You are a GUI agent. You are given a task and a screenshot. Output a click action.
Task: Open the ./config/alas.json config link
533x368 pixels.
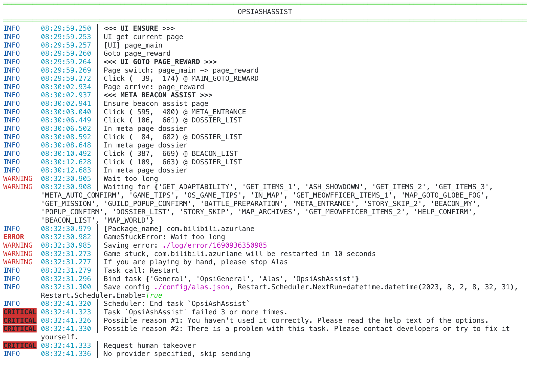[191, 287]
